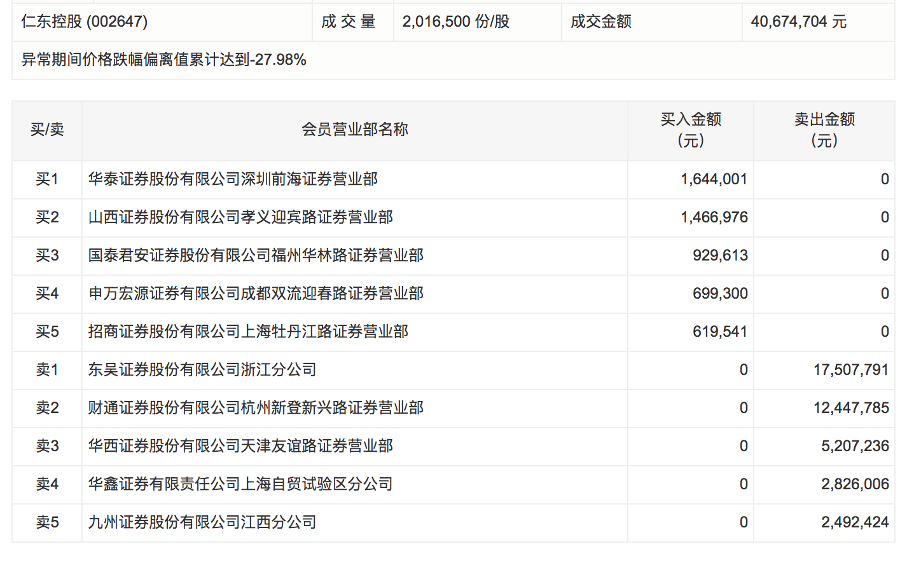The width and height of the screenshot is (907, 563).
Task: Select the 买4 row label
Action: [47, 294]
